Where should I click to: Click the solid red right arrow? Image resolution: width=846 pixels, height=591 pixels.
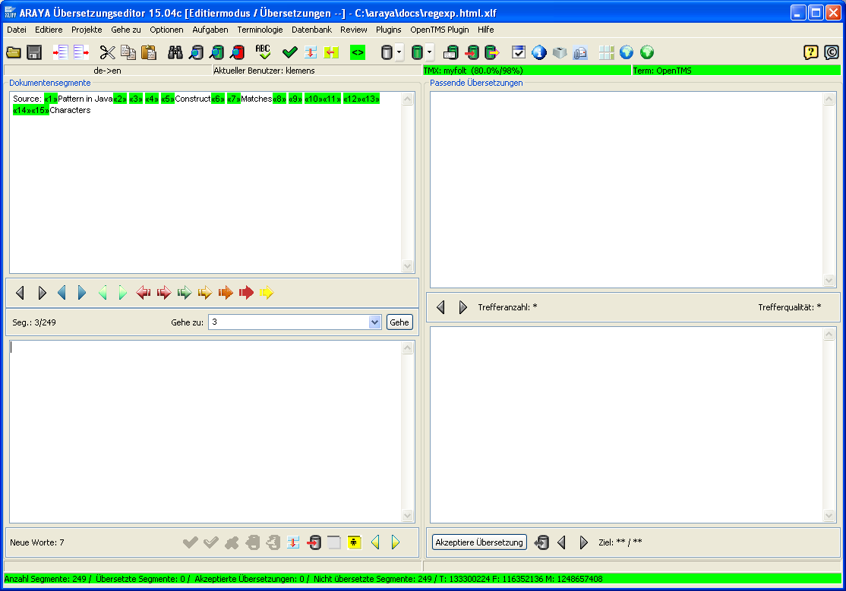(x=246, y=293)
